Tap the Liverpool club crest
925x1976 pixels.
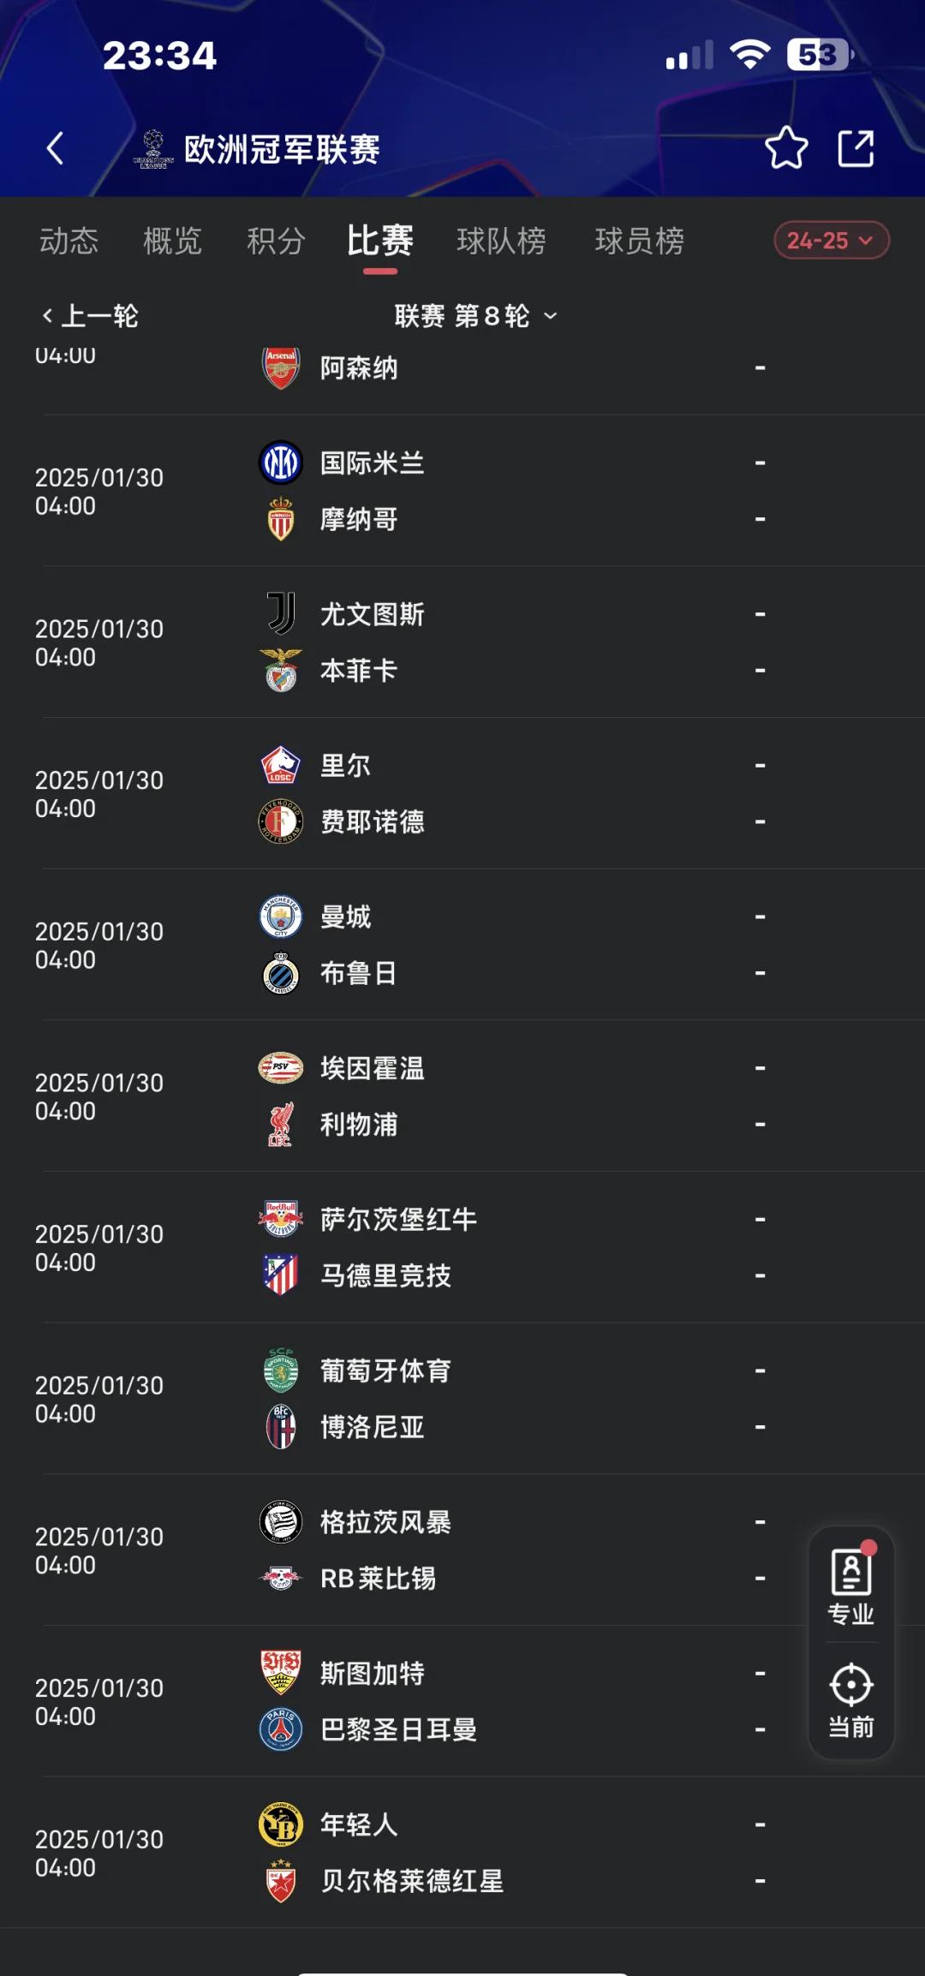point(281,1124)
